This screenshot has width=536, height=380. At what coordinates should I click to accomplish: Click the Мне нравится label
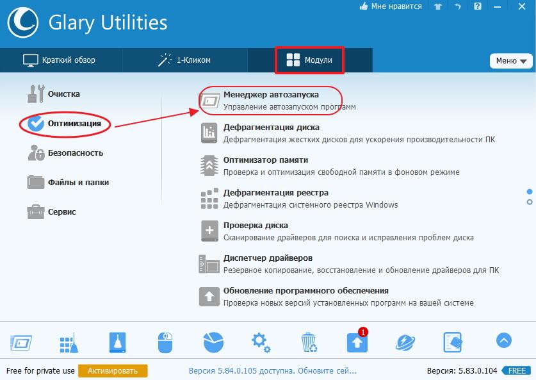[x=396, y=6]
